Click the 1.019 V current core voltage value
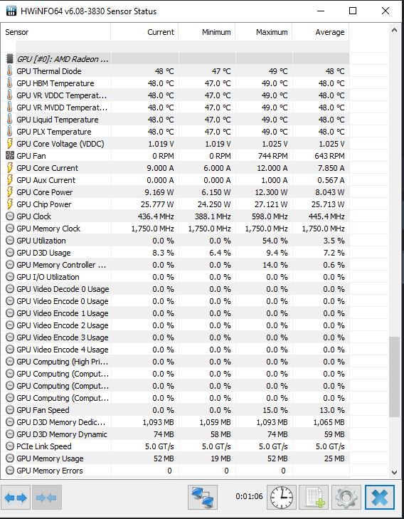The image size is (404, 519). click(161, 144)
